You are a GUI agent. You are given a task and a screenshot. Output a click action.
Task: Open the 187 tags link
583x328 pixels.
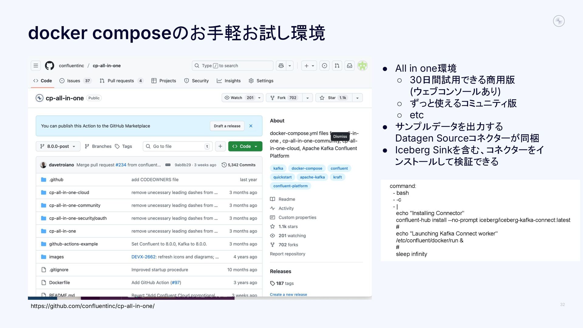point(282,283)
